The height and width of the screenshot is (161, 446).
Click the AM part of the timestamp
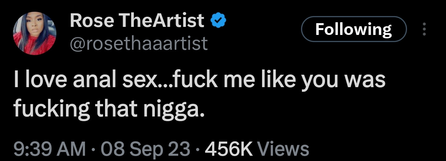coord(73,149)
